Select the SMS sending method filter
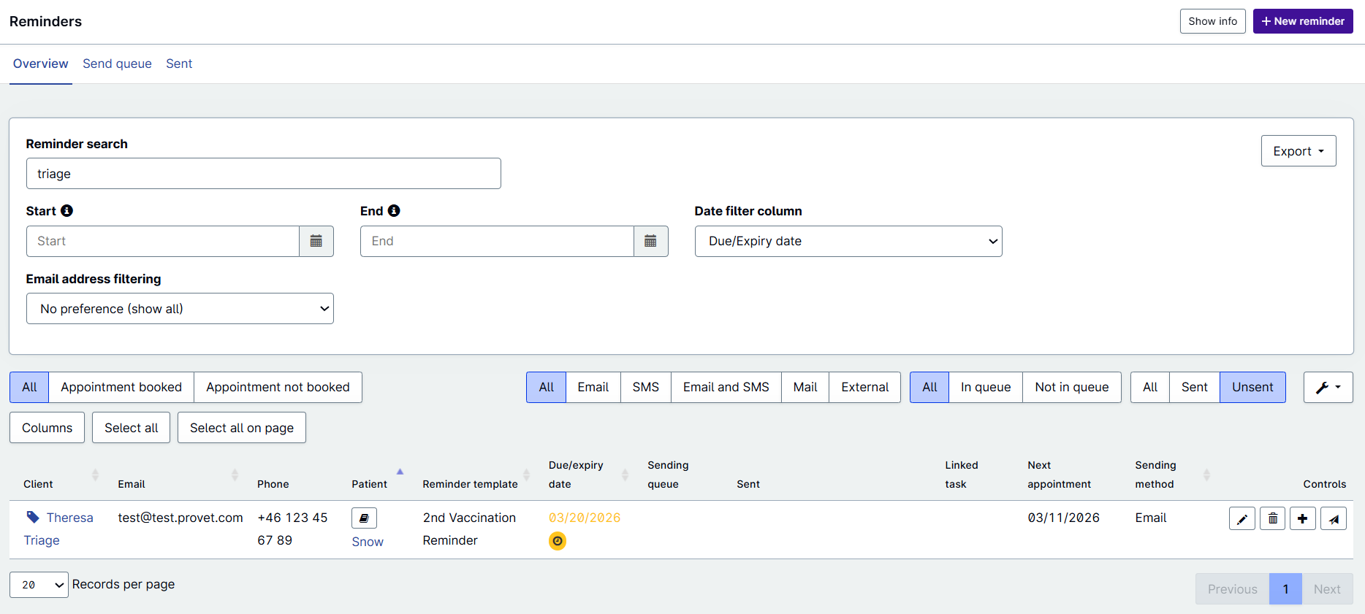The image size is (1365, 614). click(x=646, y=387)
